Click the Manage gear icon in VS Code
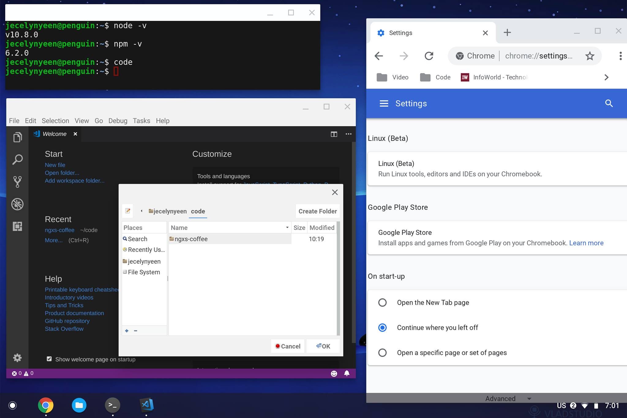627x418 pixels. pos(17,358)
